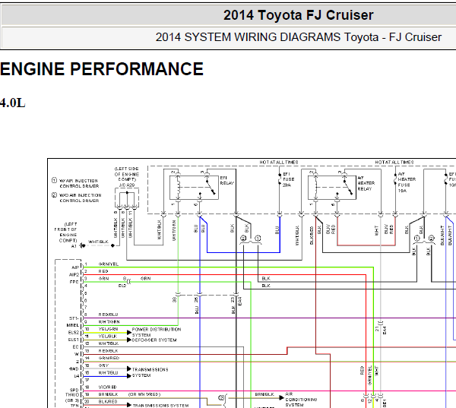Image resolution: width=456 pixels, height=408 pixels.
Task: Click the "ELS2" terminal label
Action: point(73,332)
